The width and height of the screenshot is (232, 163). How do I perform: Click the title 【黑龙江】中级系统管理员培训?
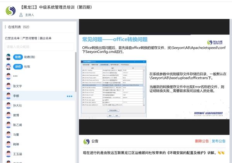pos(56,7)
